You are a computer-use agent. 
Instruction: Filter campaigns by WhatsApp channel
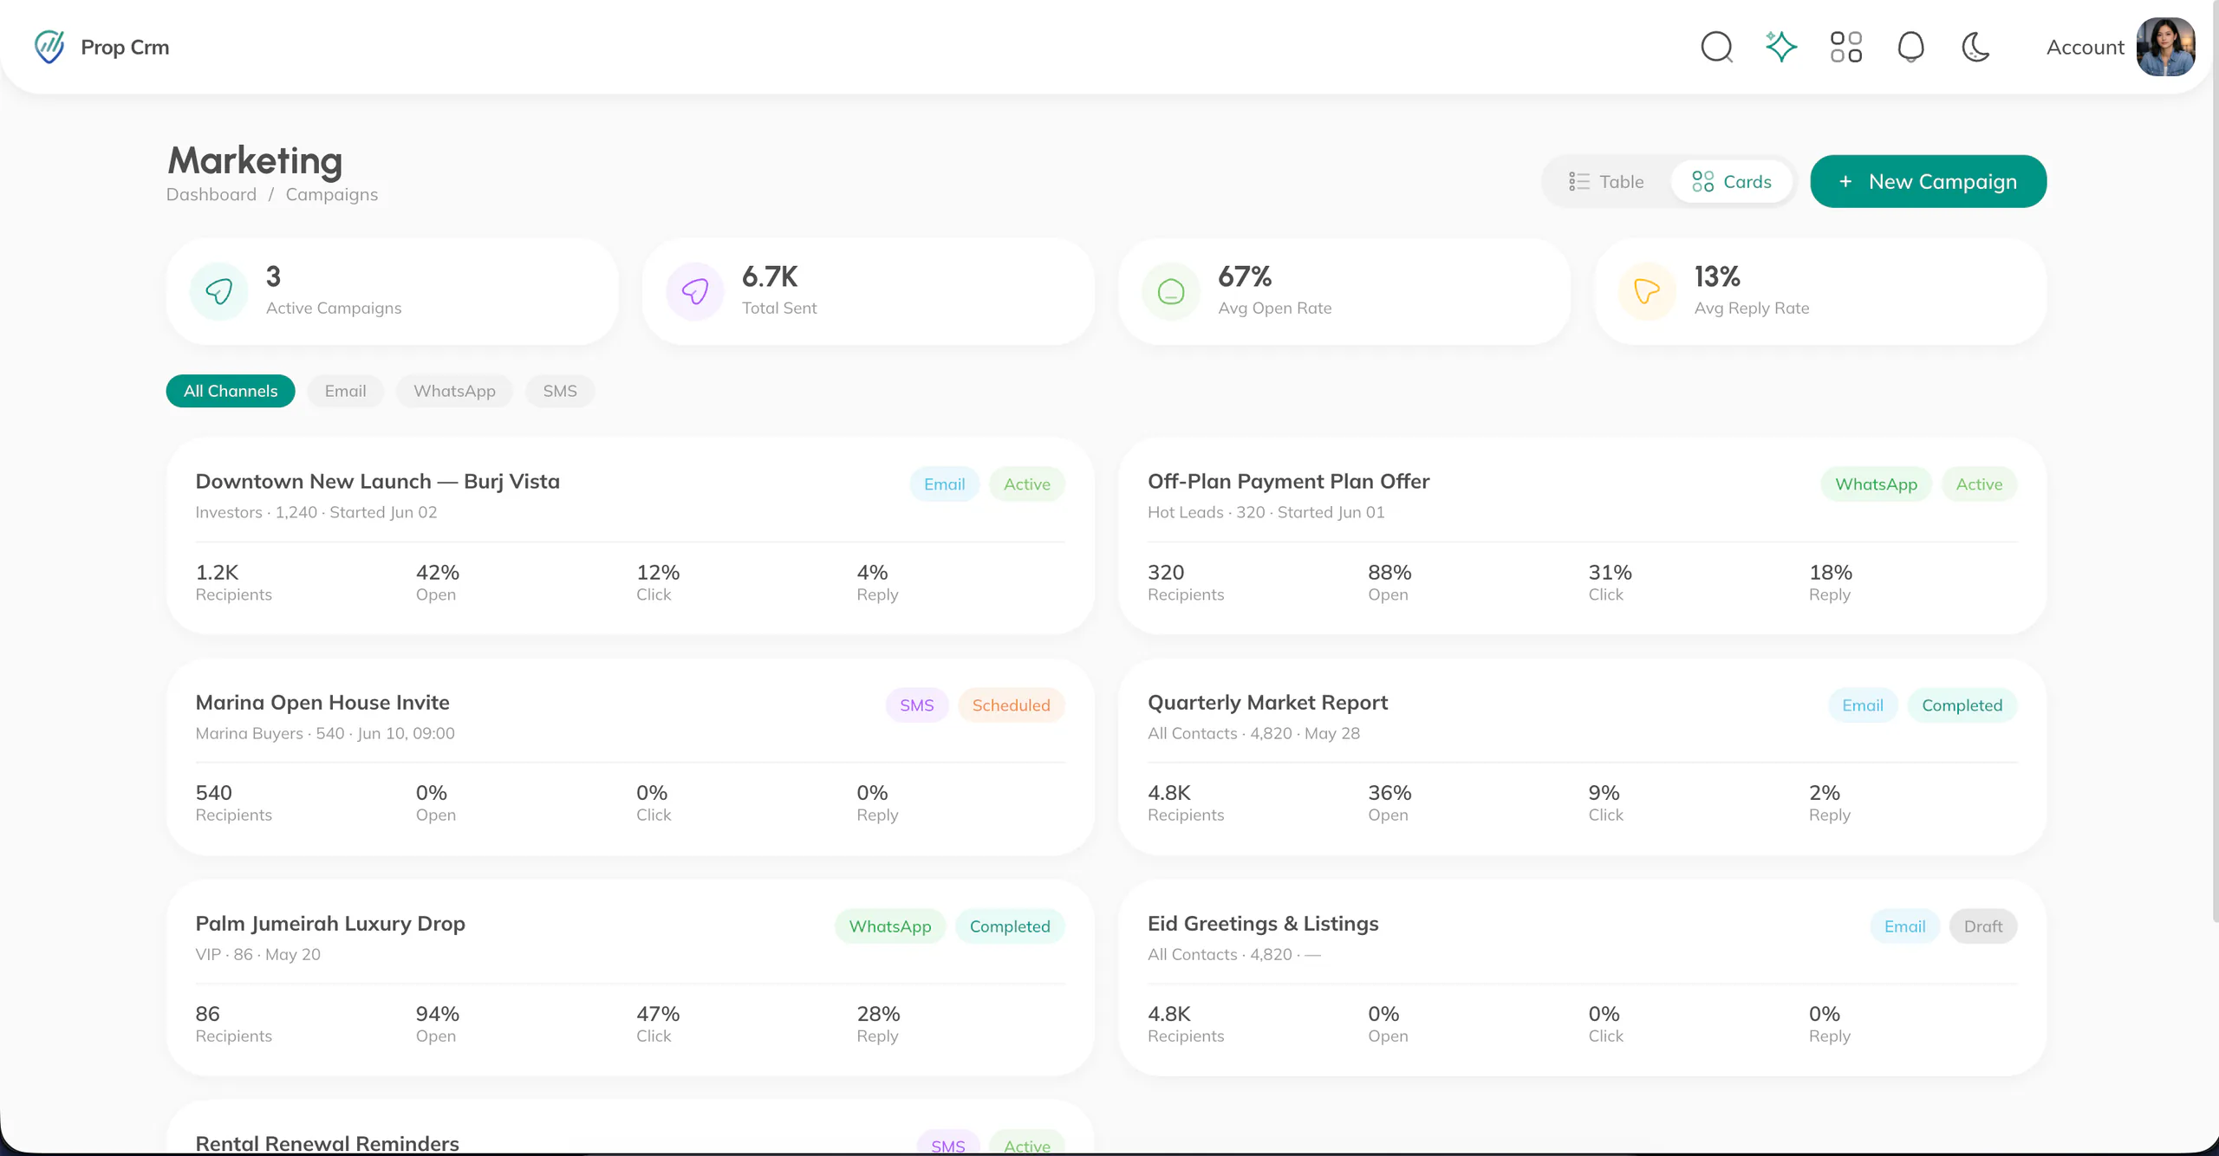coord(454,391)
